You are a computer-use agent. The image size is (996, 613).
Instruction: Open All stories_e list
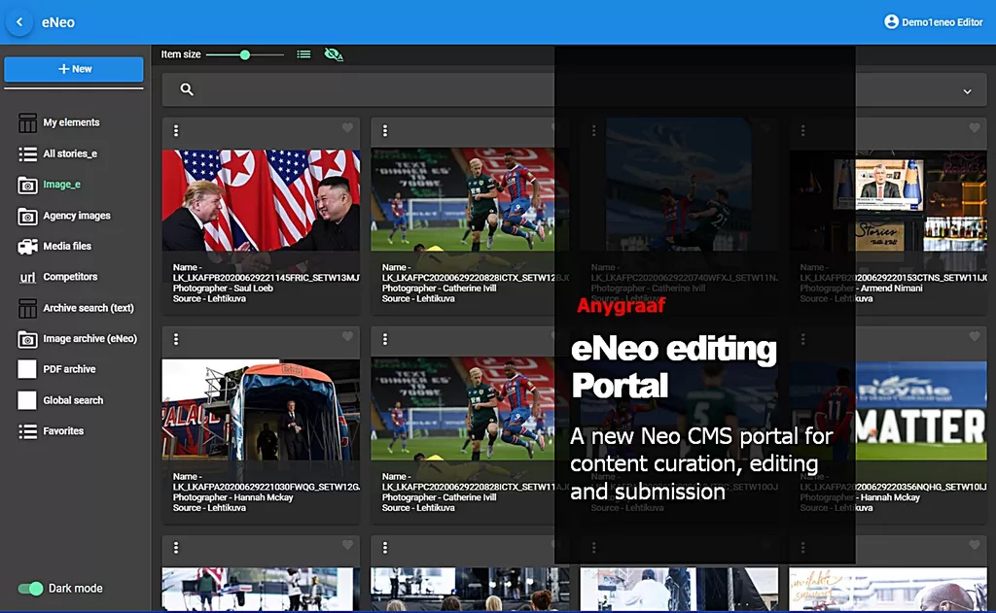tap(70, 153)
